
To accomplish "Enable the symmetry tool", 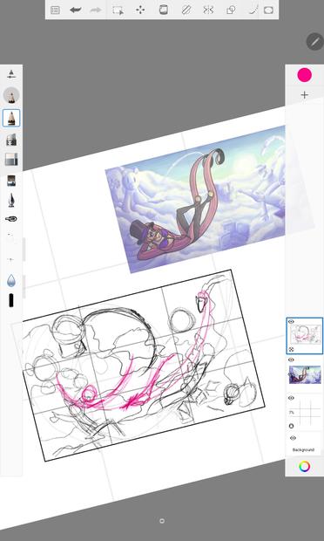I will 208,10.
